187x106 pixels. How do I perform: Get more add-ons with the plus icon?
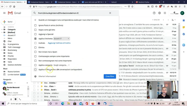[x=184, y=52]
